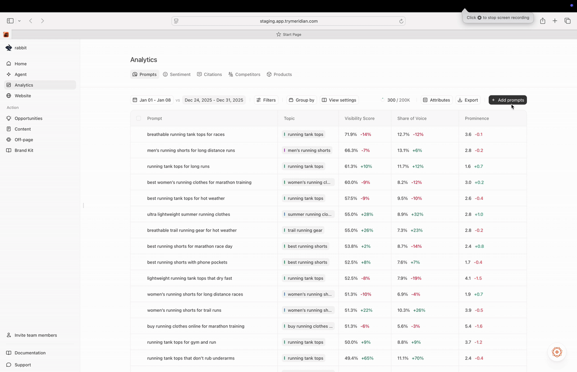Open View settings

[x=339, y=100]
